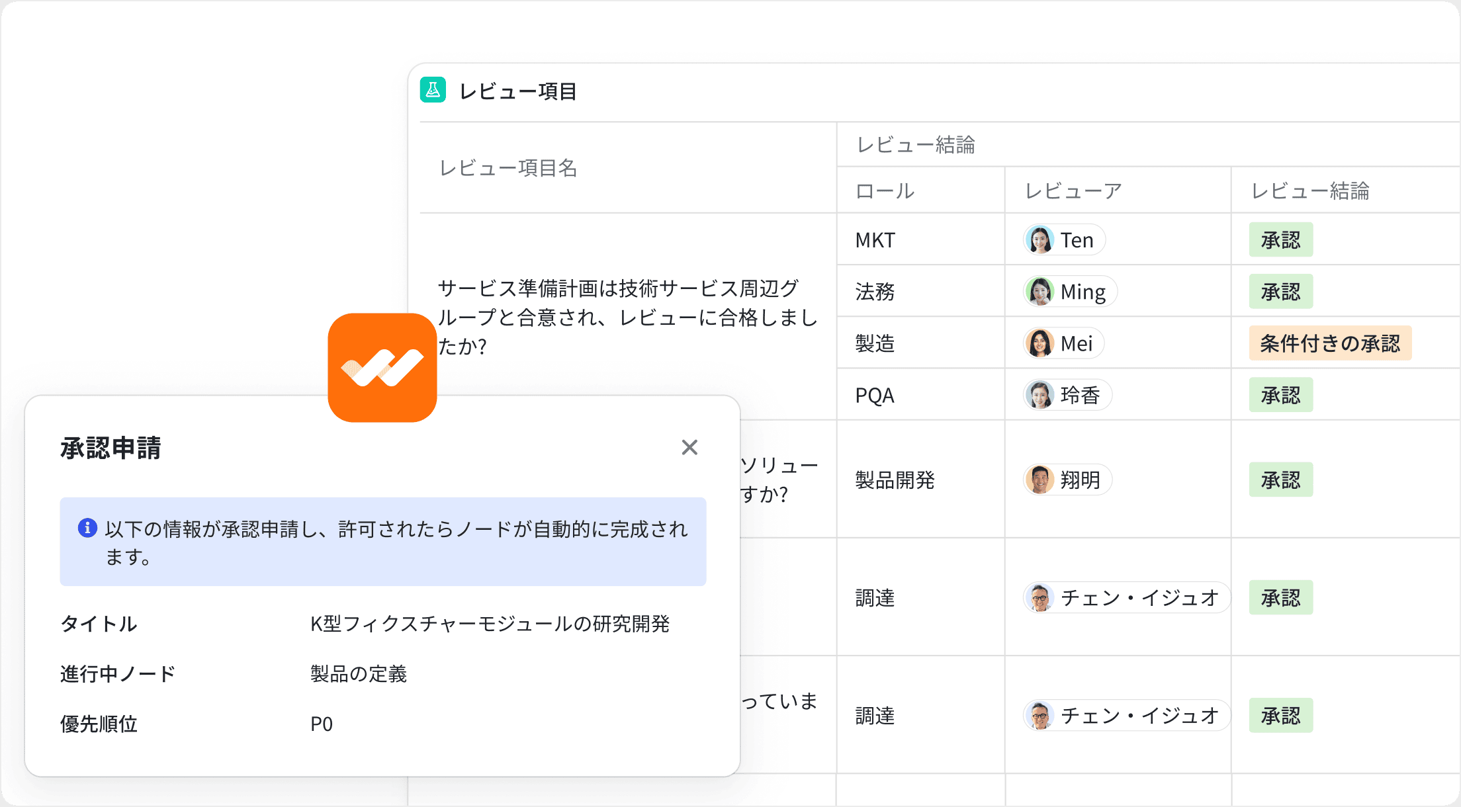The width and height of the screenshot is (1461, 807).
Task: Click the flask icon beside レビュー項目 header
Action: pos(433,89)
